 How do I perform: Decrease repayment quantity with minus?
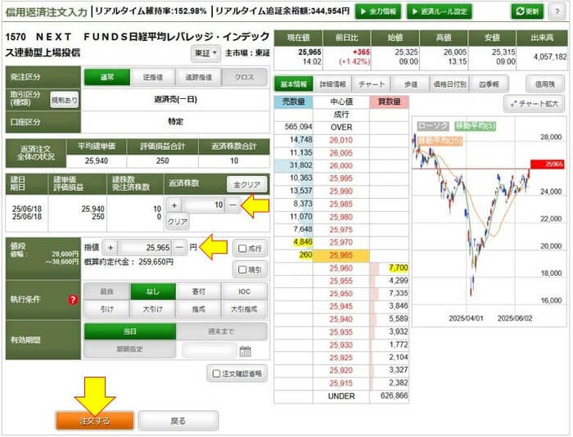pos(232,205)
